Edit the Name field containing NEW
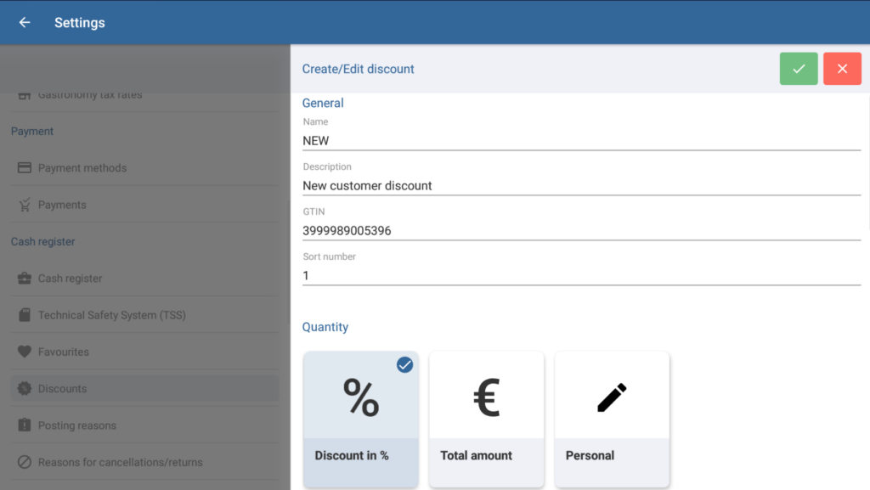The image size is (870, 490). pyautogui.click(x=581, y=141)
